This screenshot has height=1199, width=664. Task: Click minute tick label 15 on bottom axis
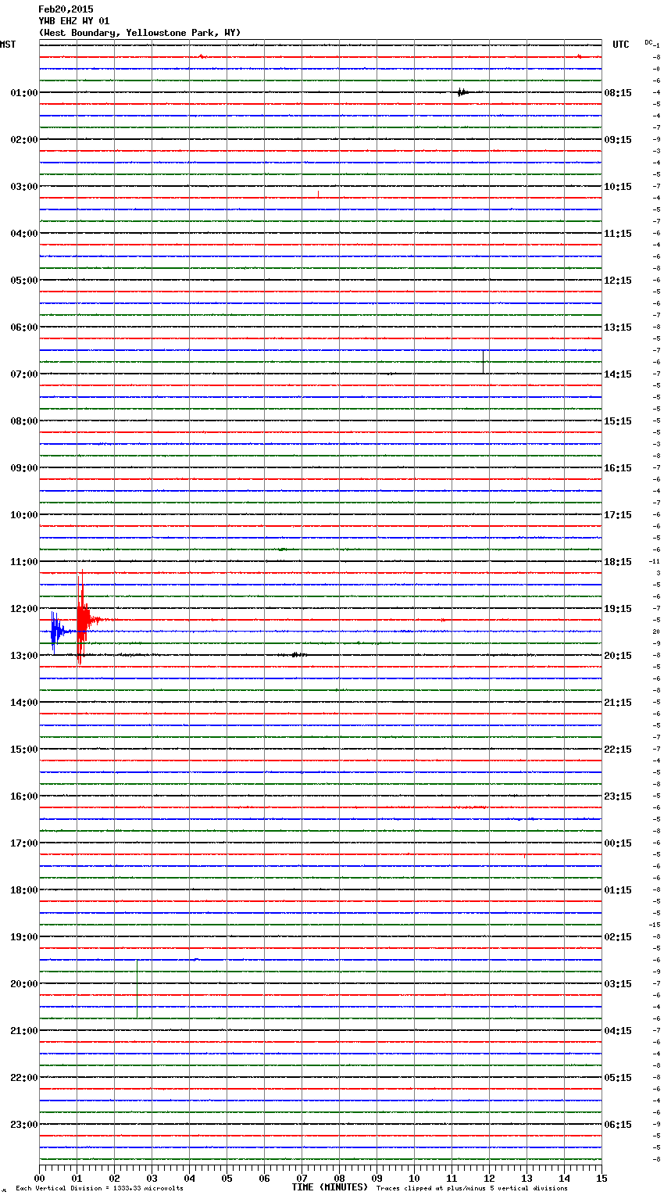click(602, 1179)
